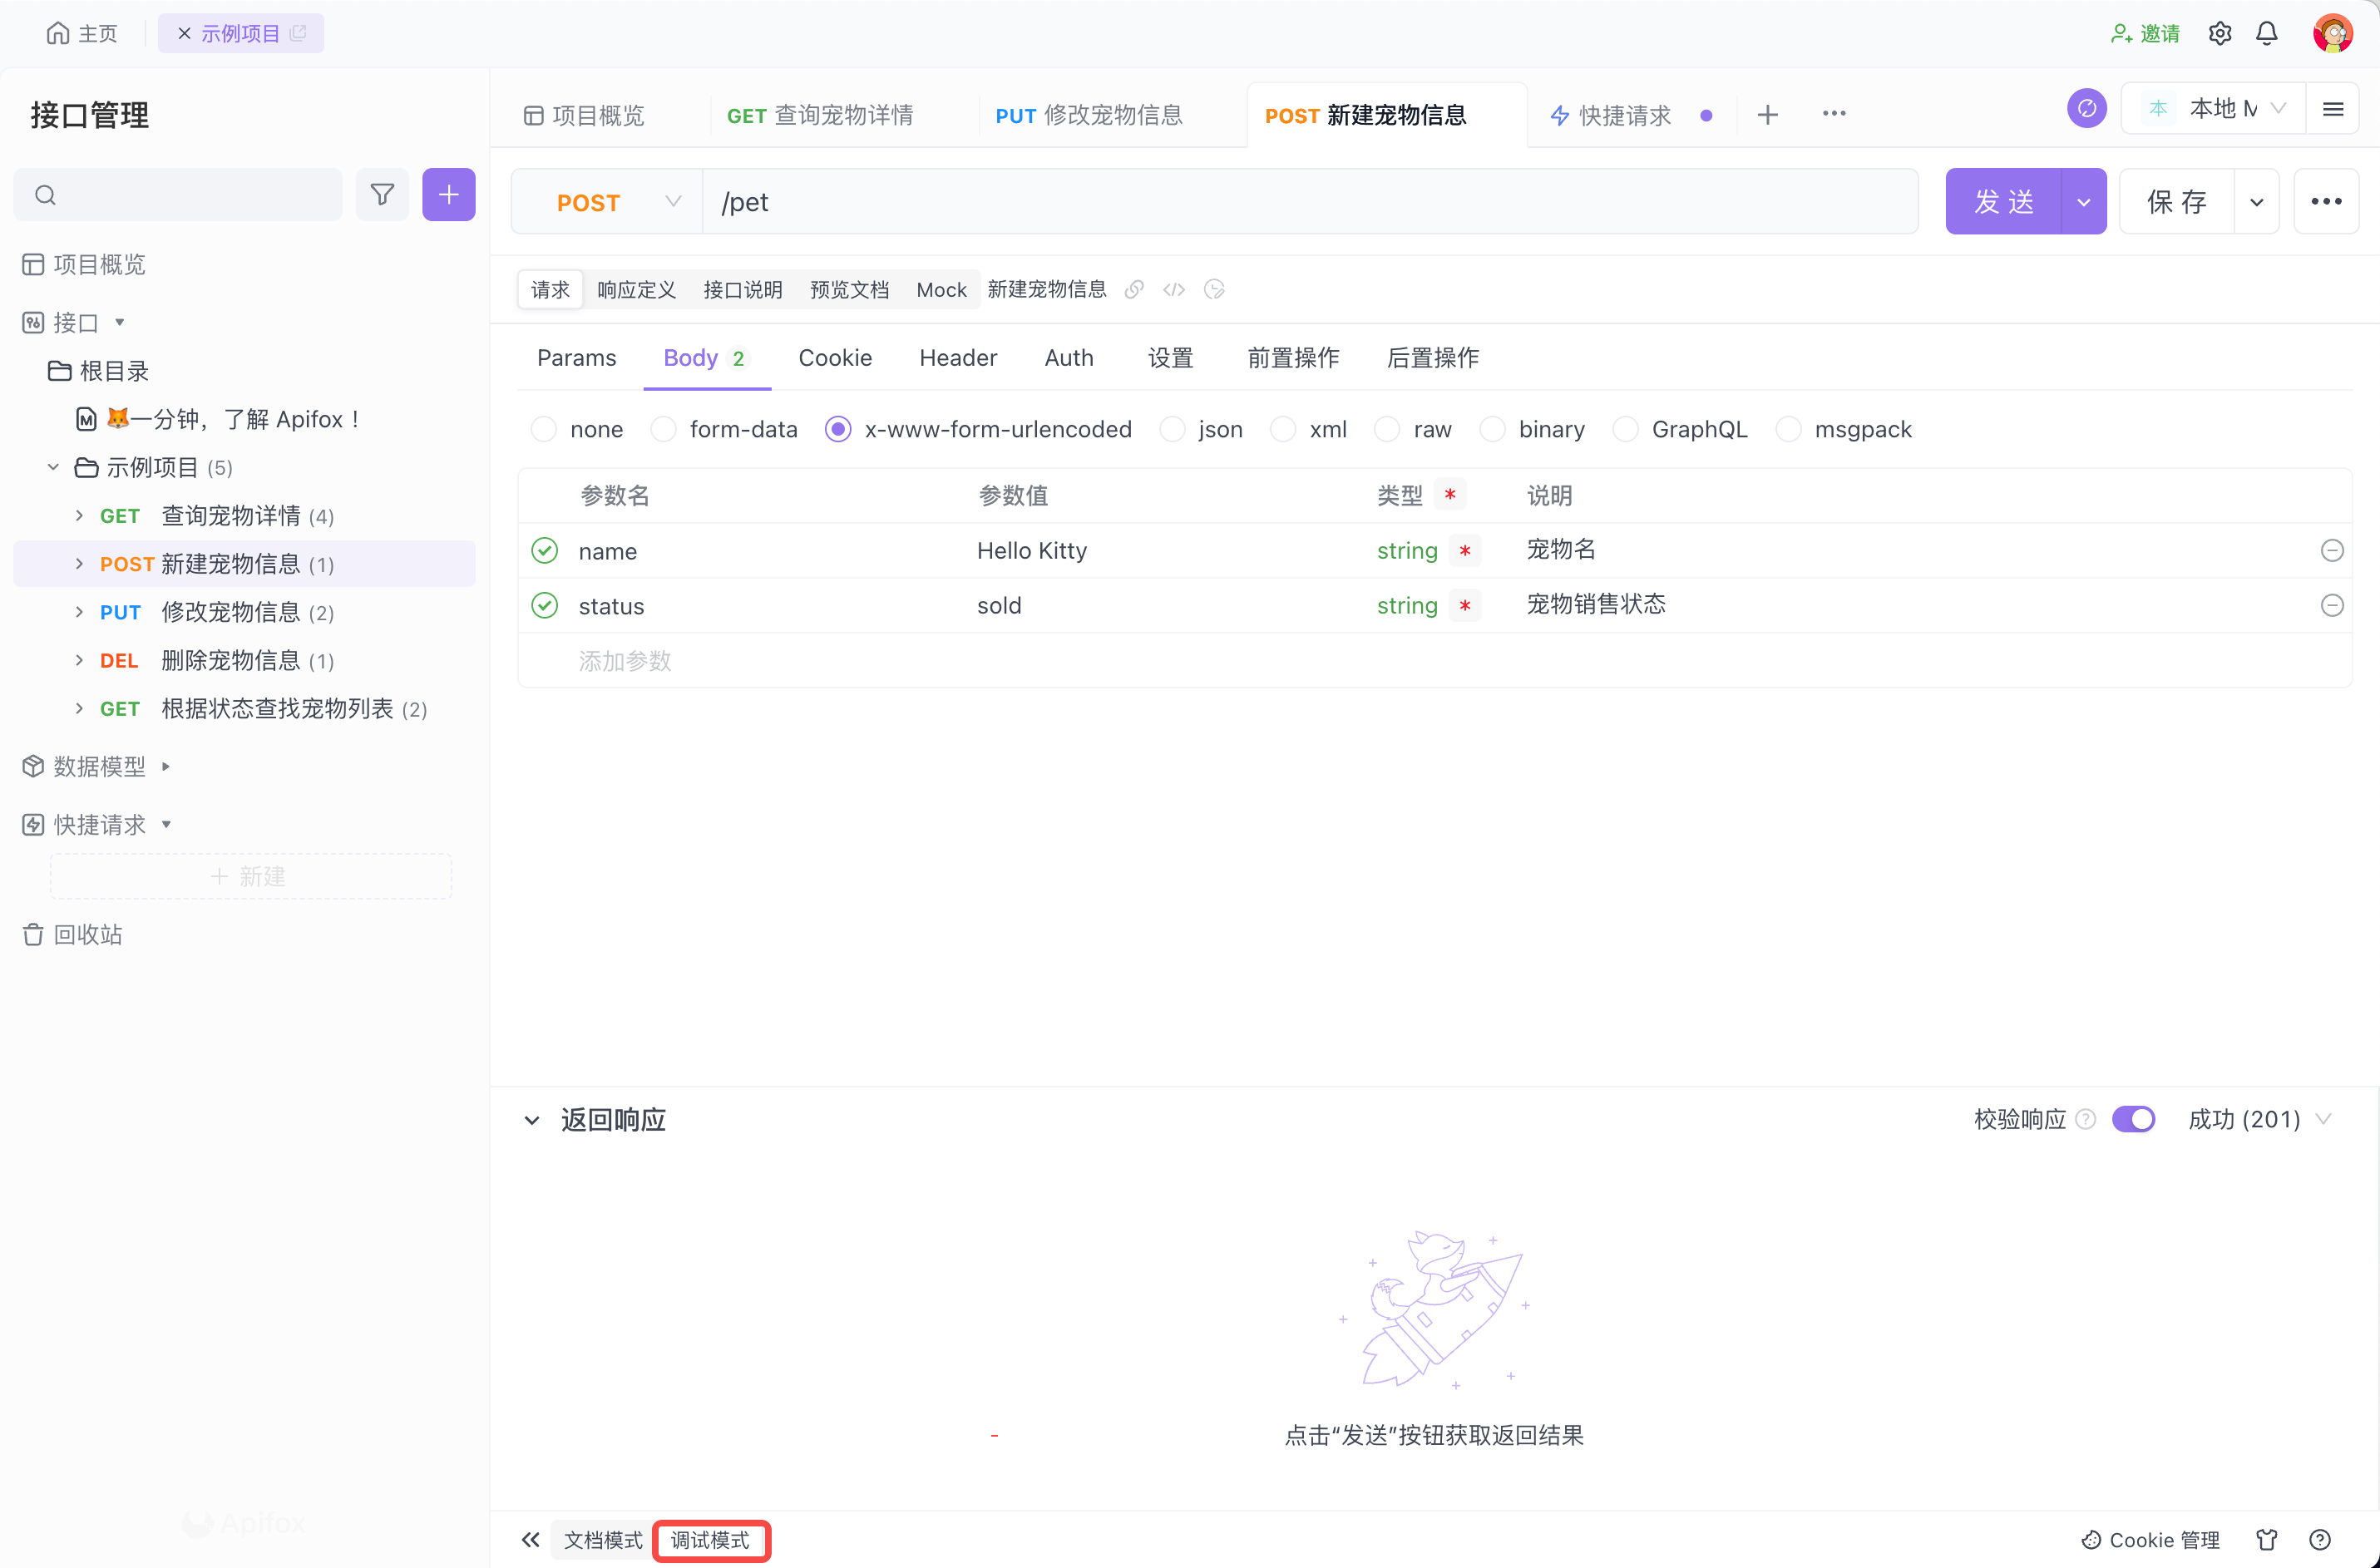Click the filter funnel icon in sidebar
The image size is (2380, 1568).
coord(382,194)
